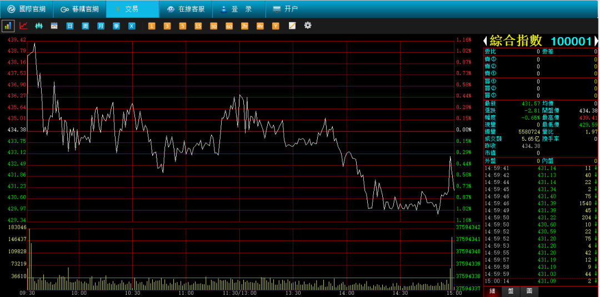600x297 pixels.
Task: Select the last tick at 15:00:14
Action: [x=541, y=281]
